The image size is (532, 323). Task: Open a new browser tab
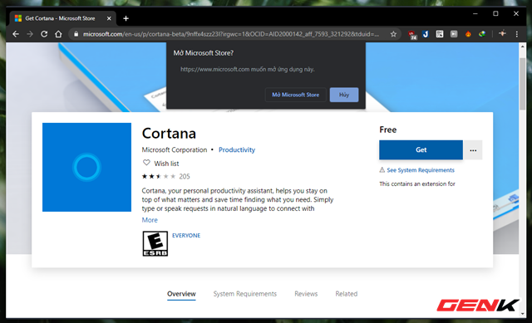point(126,18)
